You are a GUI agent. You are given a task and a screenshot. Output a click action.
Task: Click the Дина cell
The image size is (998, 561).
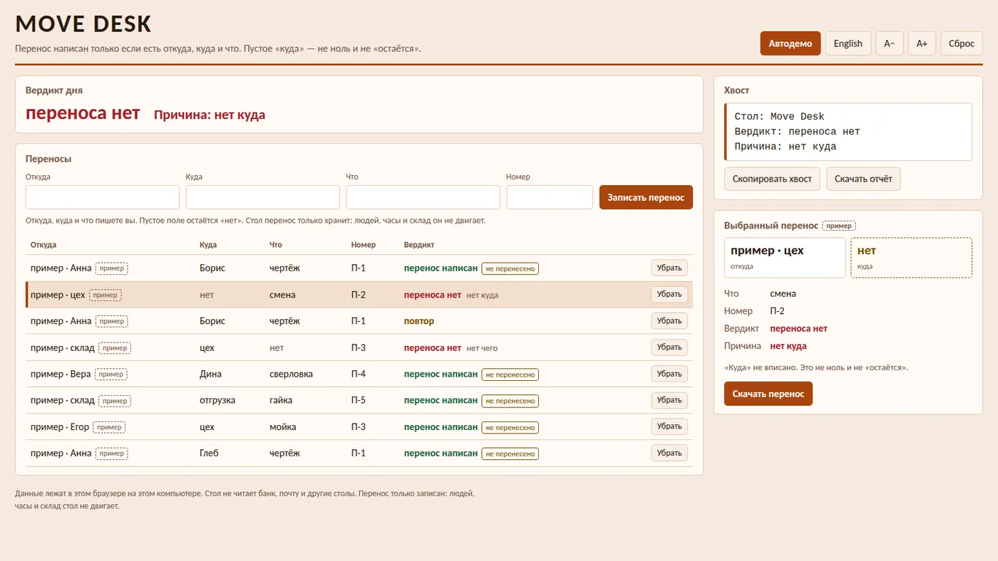pos(210,374)
